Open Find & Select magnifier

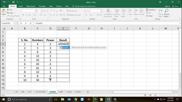[x=166, y=11]
